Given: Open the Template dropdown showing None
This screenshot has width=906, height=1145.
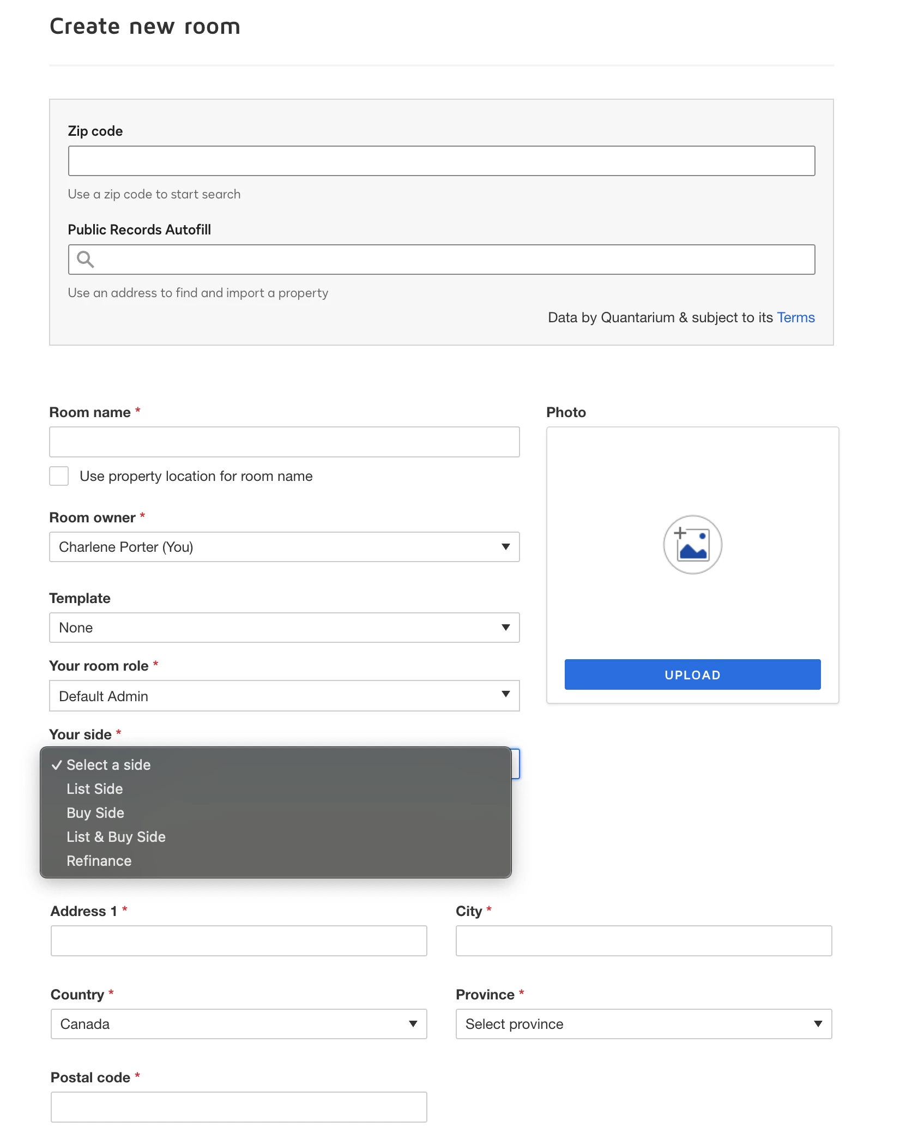Looking at the screenshot, I should click(x=284, y=628).
